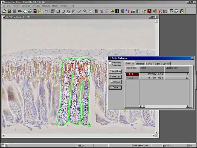Enable the Automatic Collection checkbox

[110, 63]
